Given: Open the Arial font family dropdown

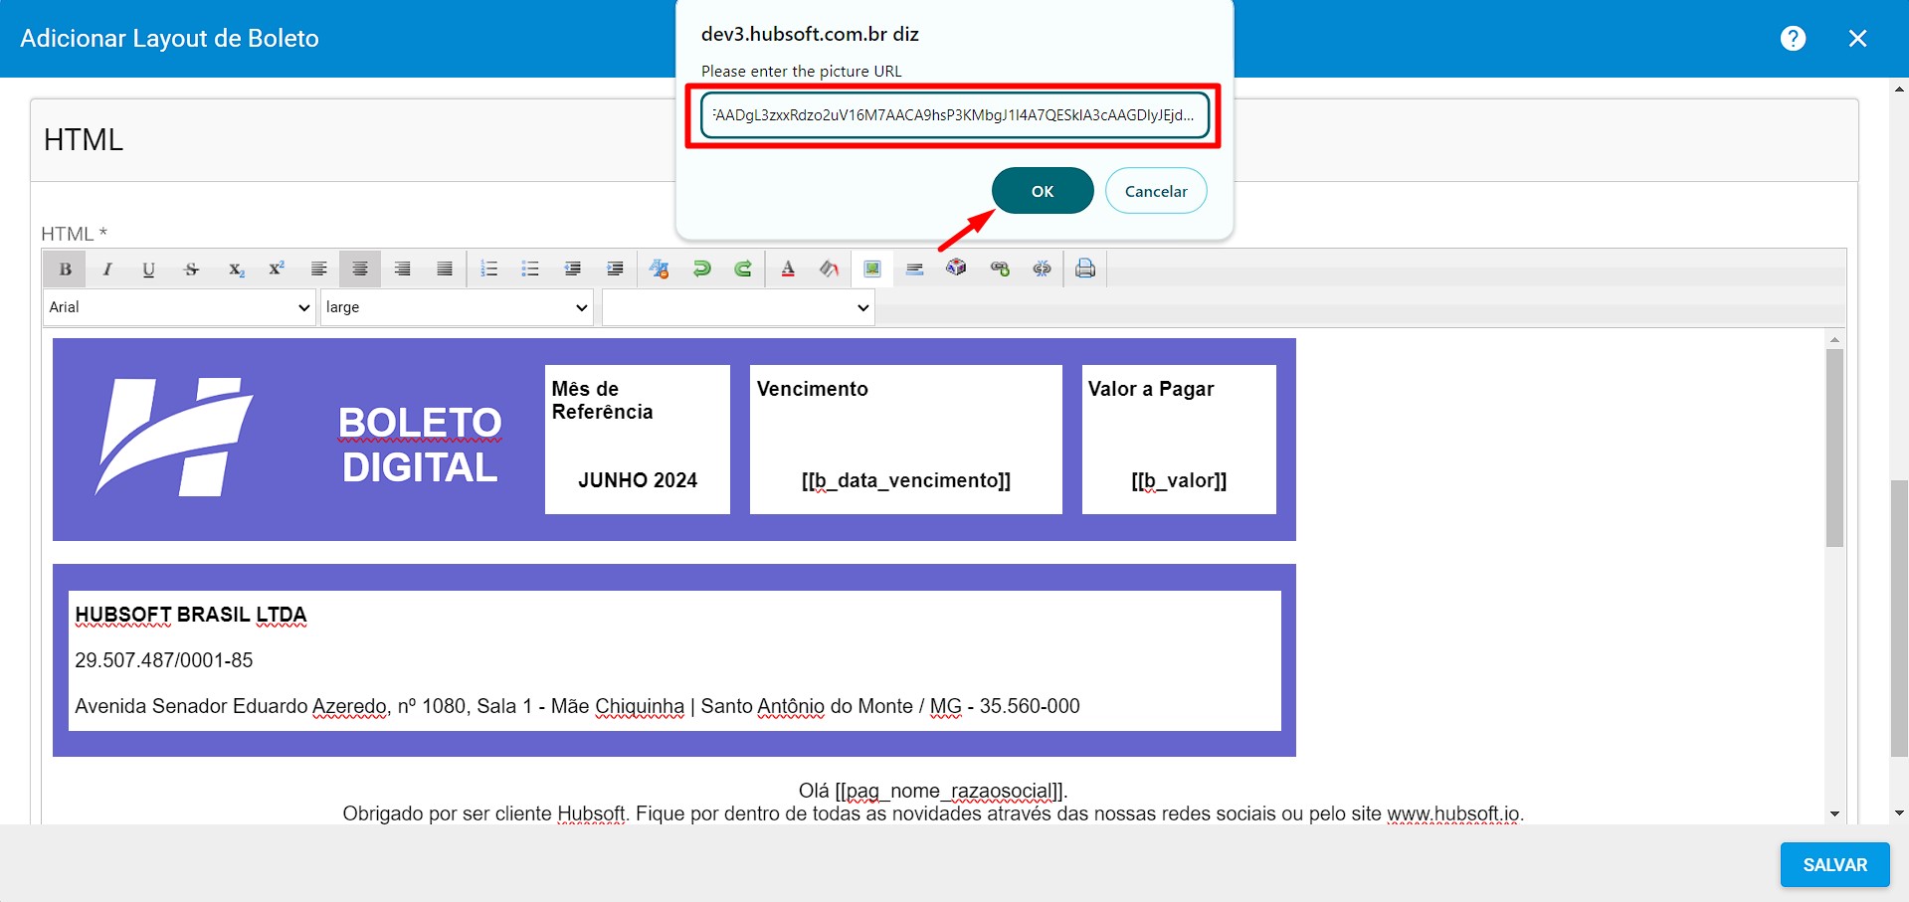Looking at the screenshot, I should pyautogui.click(x=179, y=307).
